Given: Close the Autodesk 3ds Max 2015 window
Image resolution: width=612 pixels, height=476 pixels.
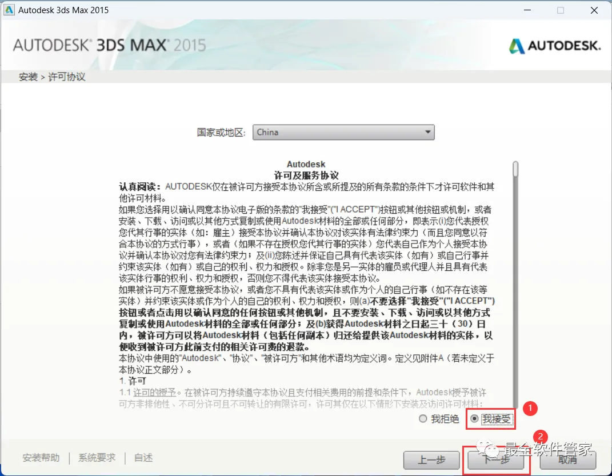Looking at the screenshot, I should pos(594,10).
